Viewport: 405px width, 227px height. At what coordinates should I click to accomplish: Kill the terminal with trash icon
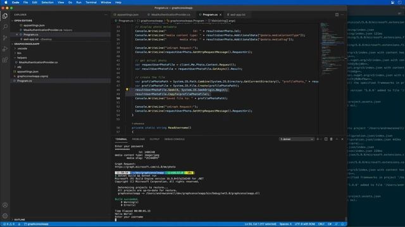(x=332, y=139)
